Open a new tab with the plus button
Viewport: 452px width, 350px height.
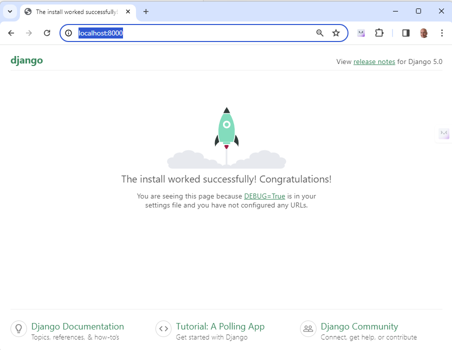[146, 12]
